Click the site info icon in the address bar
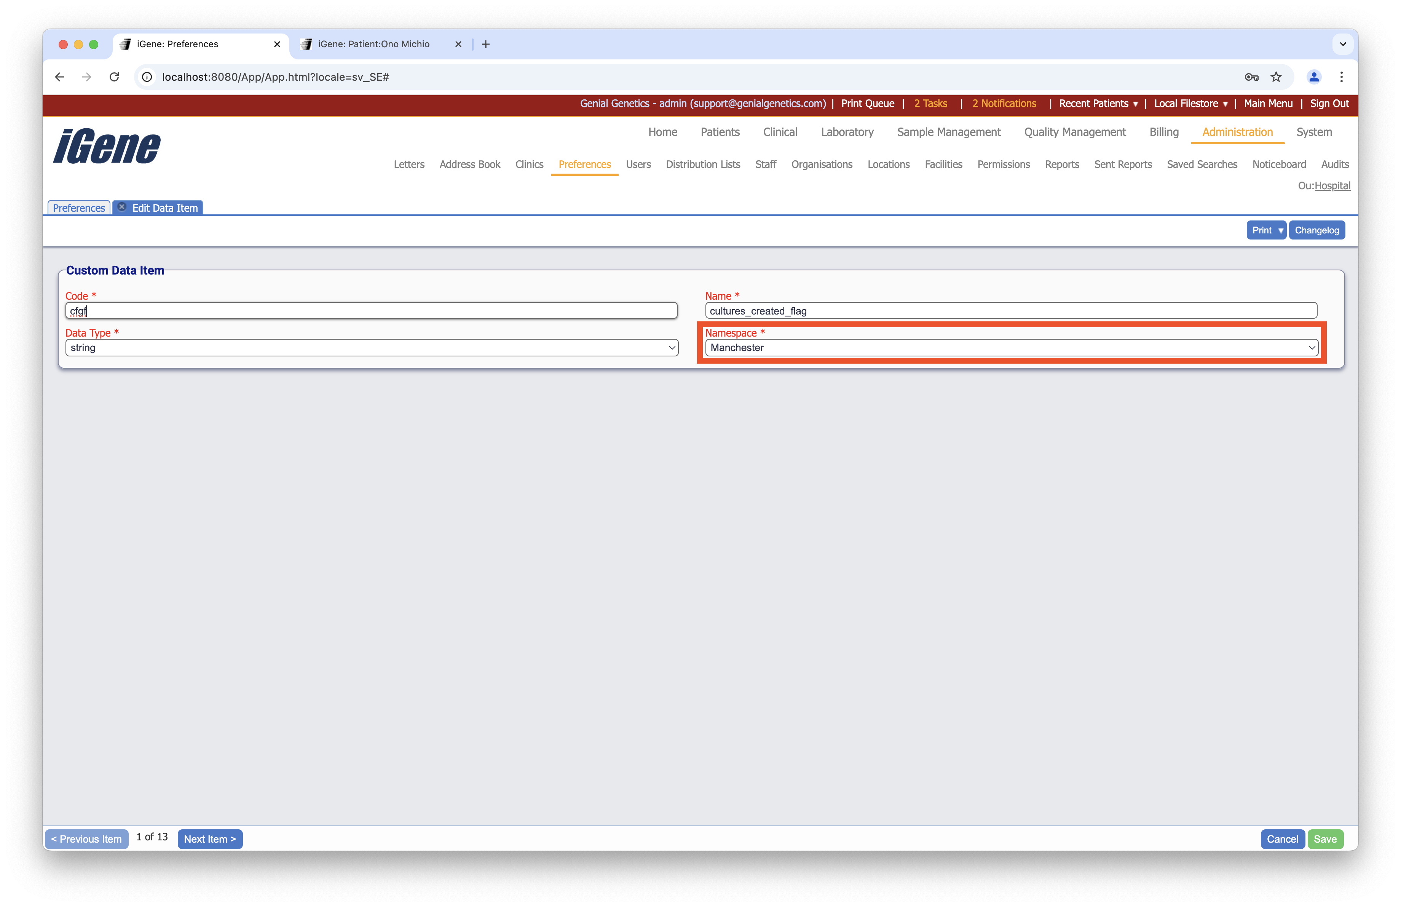This screenshot has height=907, width=1401. pos(146,77)
